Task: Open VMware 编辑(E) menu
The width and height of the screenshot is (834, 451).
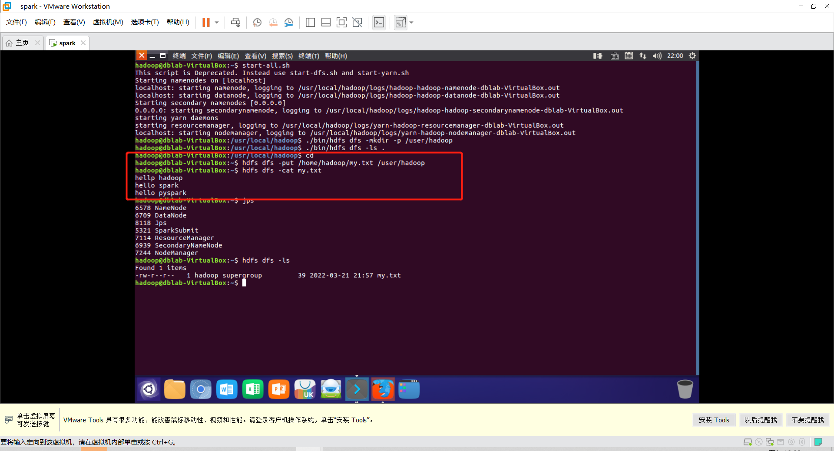Action: [x=45, y=22]
